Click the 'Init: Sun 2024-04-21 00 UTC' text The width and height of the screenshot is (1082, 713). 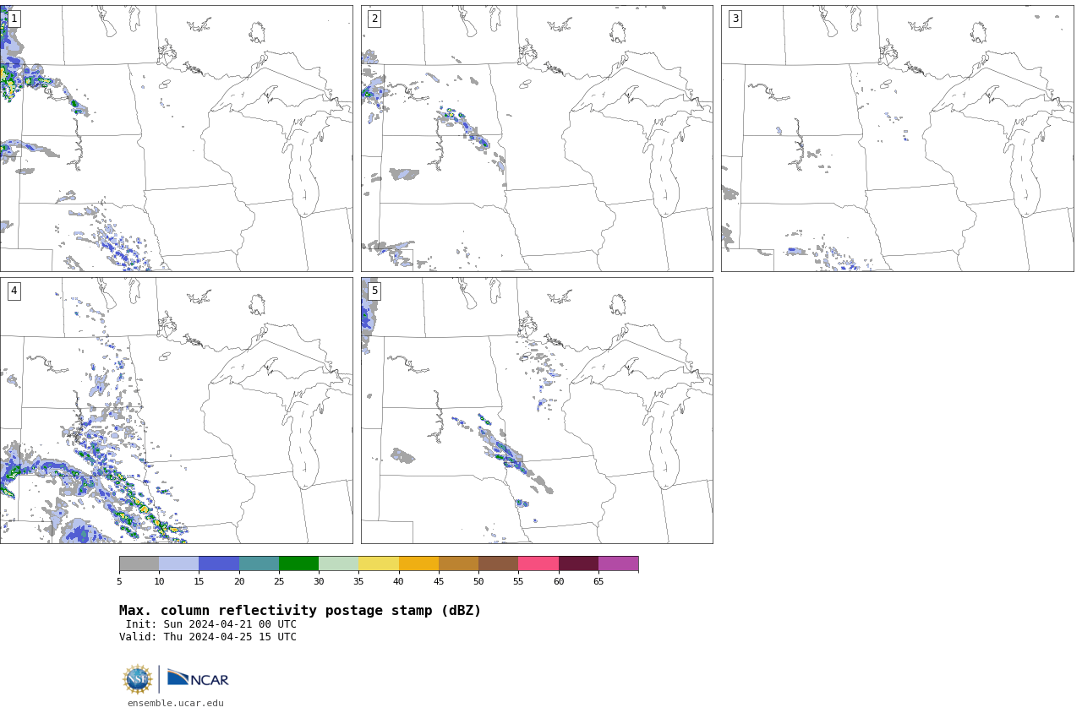pyautogui.click(x=211, y=624)
